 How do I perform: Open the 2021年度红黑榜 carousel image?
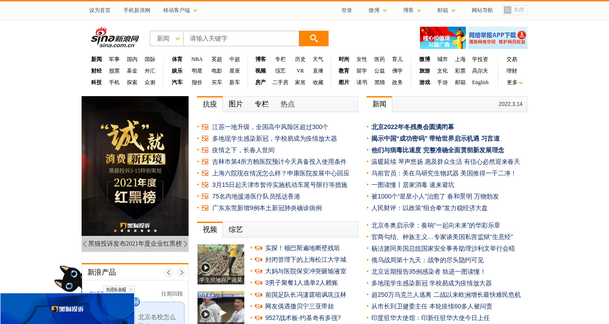pos(135,166)
